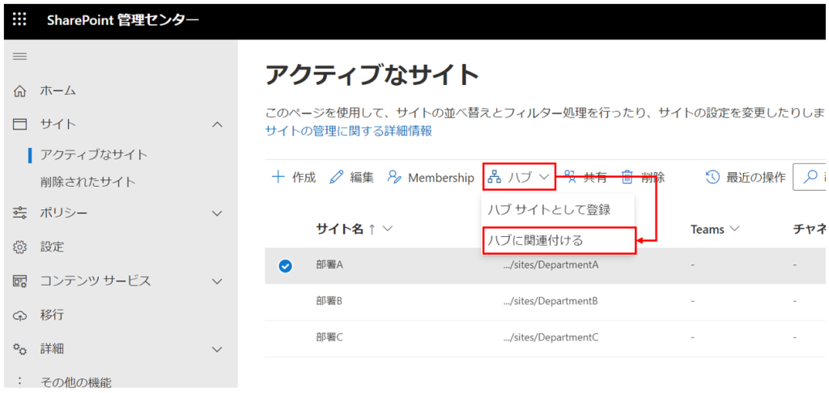
Task: Choose ハブに関連付ける from menu
Action: pyautogui.click(x=534, y=240)
